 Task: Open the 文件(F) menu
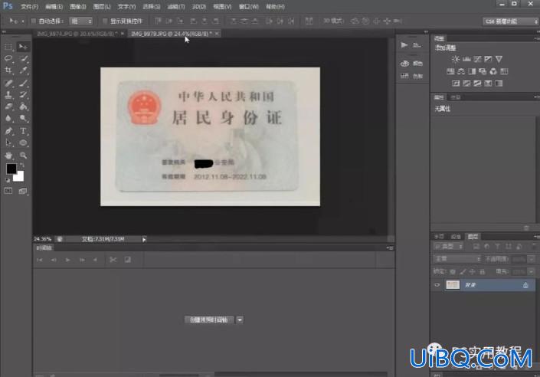point(30,7)
